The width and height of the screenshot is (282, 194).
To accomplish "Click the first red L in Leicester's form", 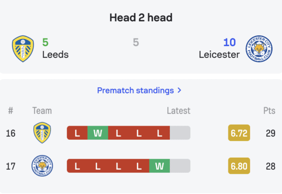I will (x=77, y=166).
